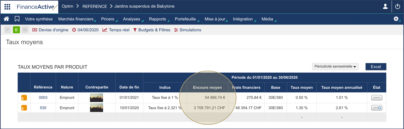Toggle the État switch for loan 0003
Image resolution: width=404 pixels, height=129 pixels.
377,98
